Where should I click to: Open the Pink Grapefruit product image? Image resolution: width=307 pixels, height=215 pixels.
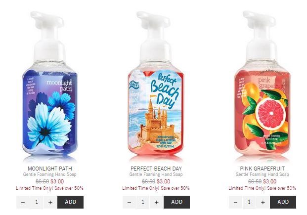pyautogui.click(x=263, y=85)
